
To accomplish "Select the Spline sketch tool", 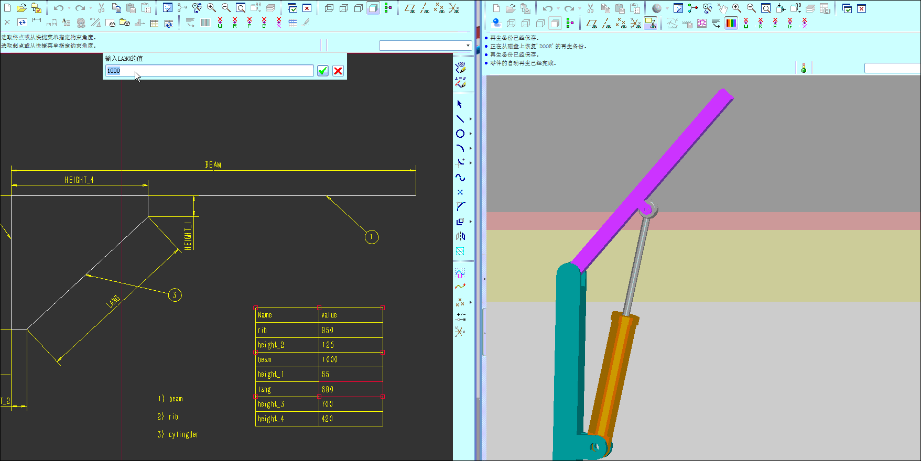I will tap(460, 178).
